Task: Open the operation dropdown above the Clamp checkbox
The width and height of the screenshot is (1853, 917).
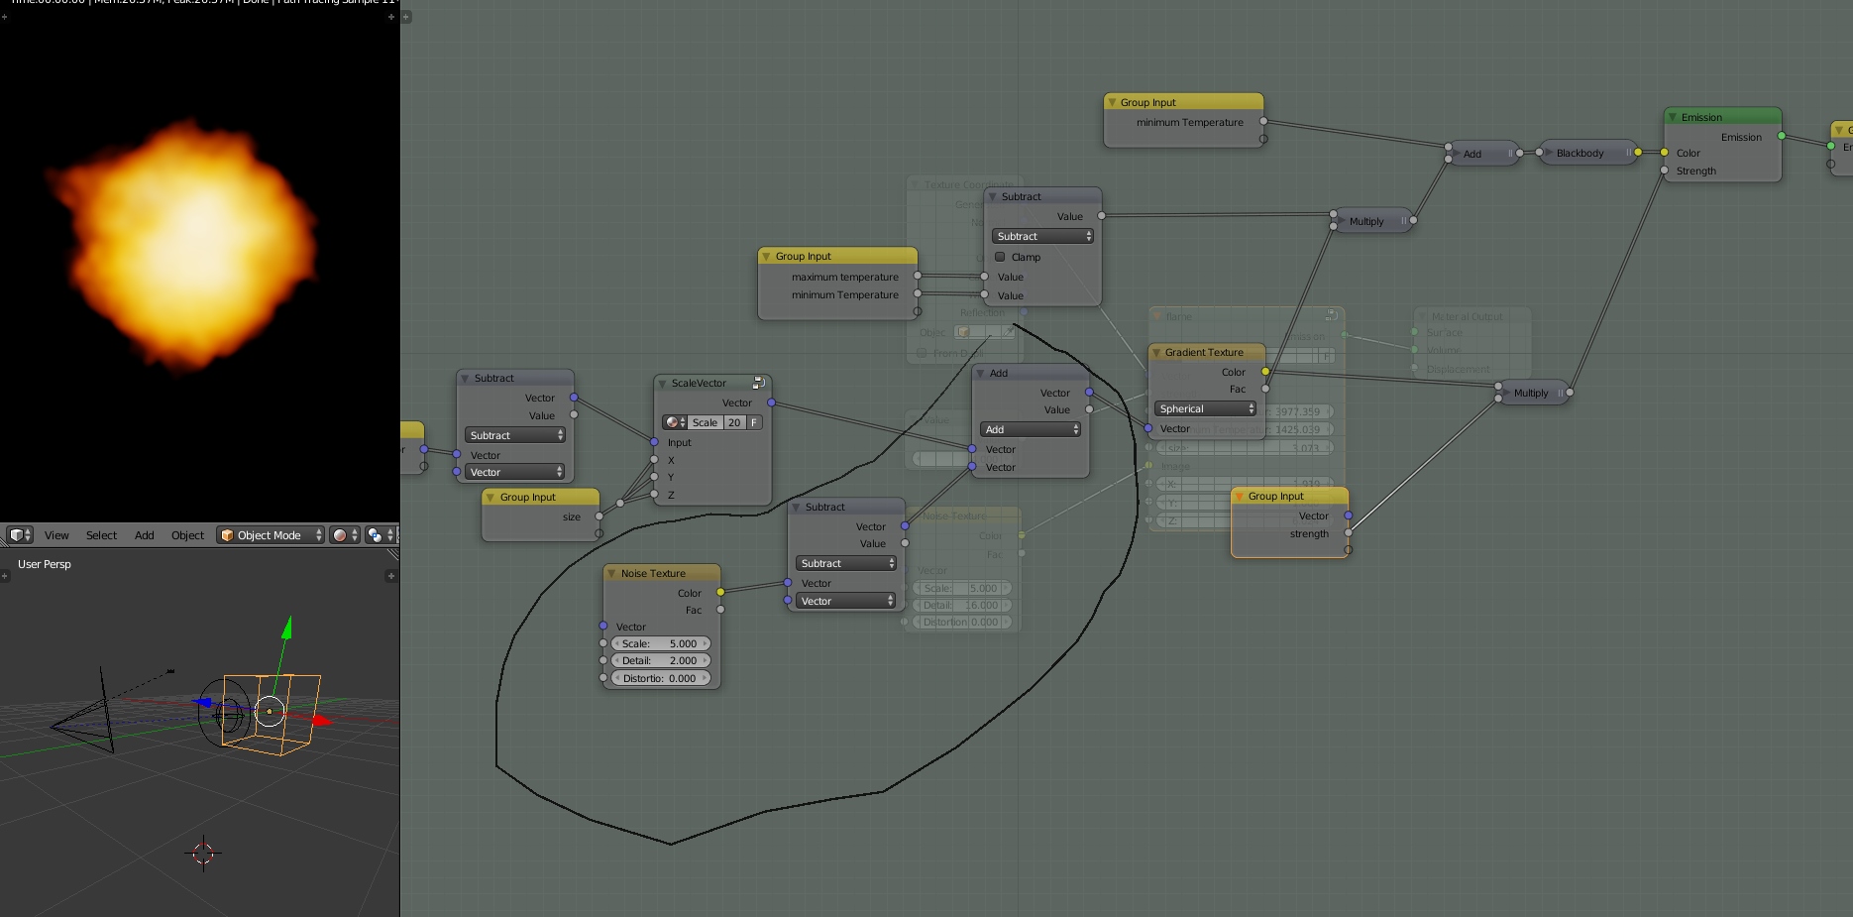Action: click(x=1042, y=236)
